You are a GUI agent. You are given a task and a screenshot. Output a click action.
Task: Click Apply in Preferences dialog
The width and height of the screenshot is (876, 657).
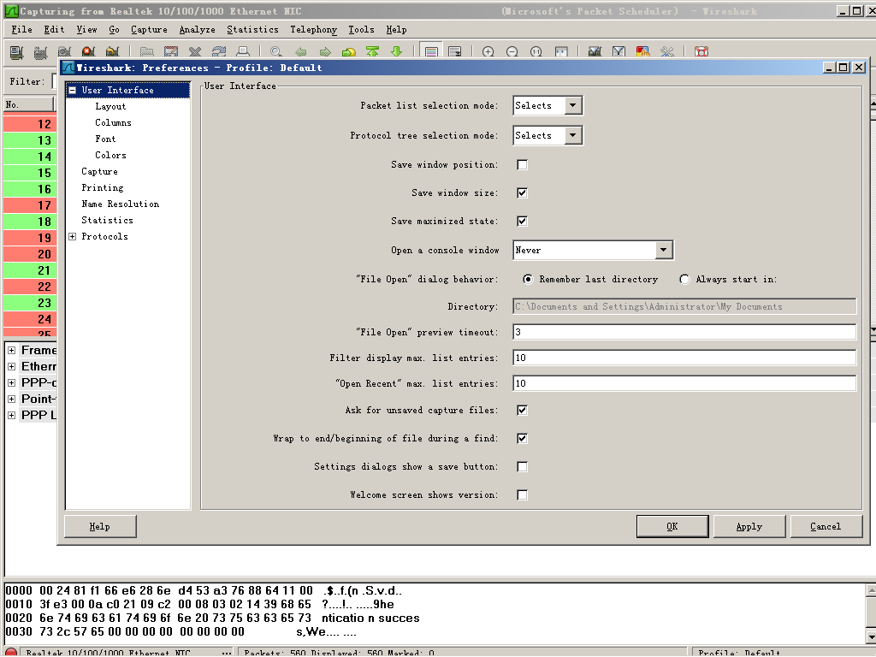point(749,526)
